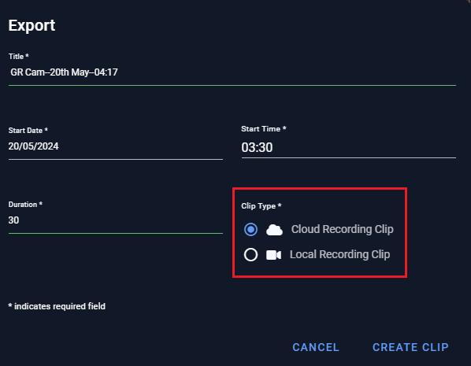Click the 'Local Recording Clip' label text
Viewport: 471px width, 366px height.
tap(339, 254)
